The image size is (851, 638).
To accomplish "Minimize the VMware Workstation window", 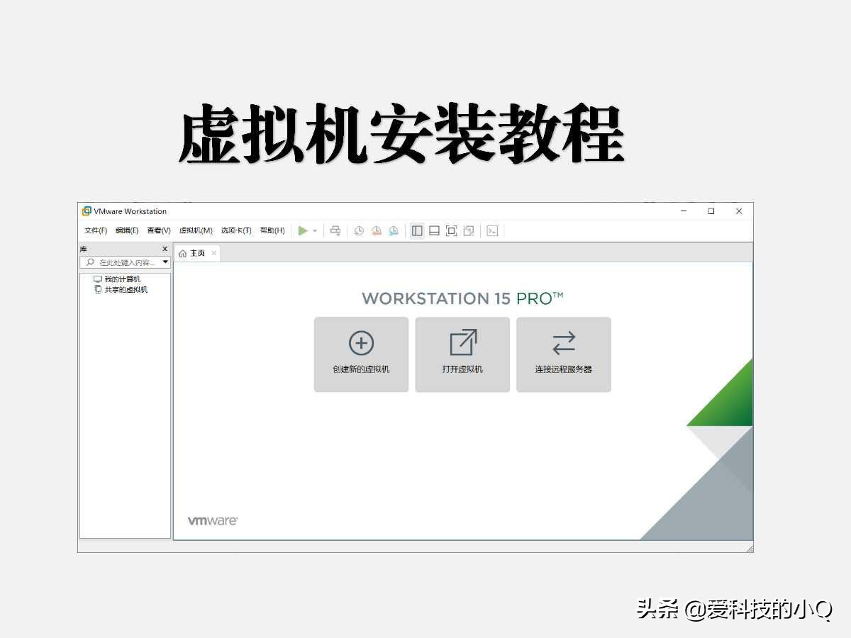I will tap(684, 211).
